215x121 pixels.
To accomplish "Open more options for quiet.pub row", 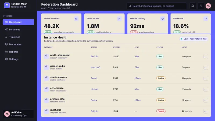I will point(206,111).
